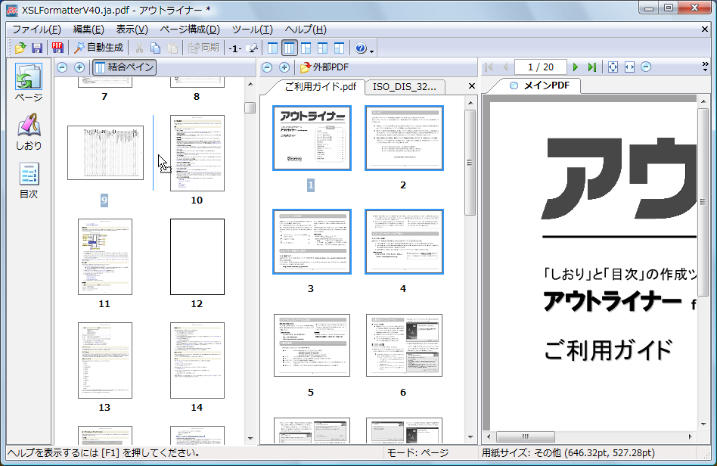The height and width of the screenshot is (466, 717).
Task: Open the ページ sidebar panel
Action: coord(28,82)
